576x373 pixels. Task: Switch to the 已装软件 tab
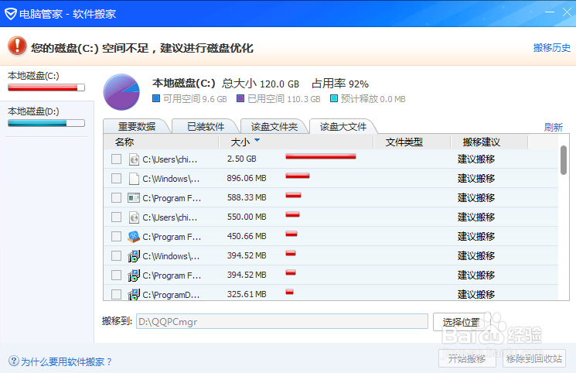click(x=206, y=127)
